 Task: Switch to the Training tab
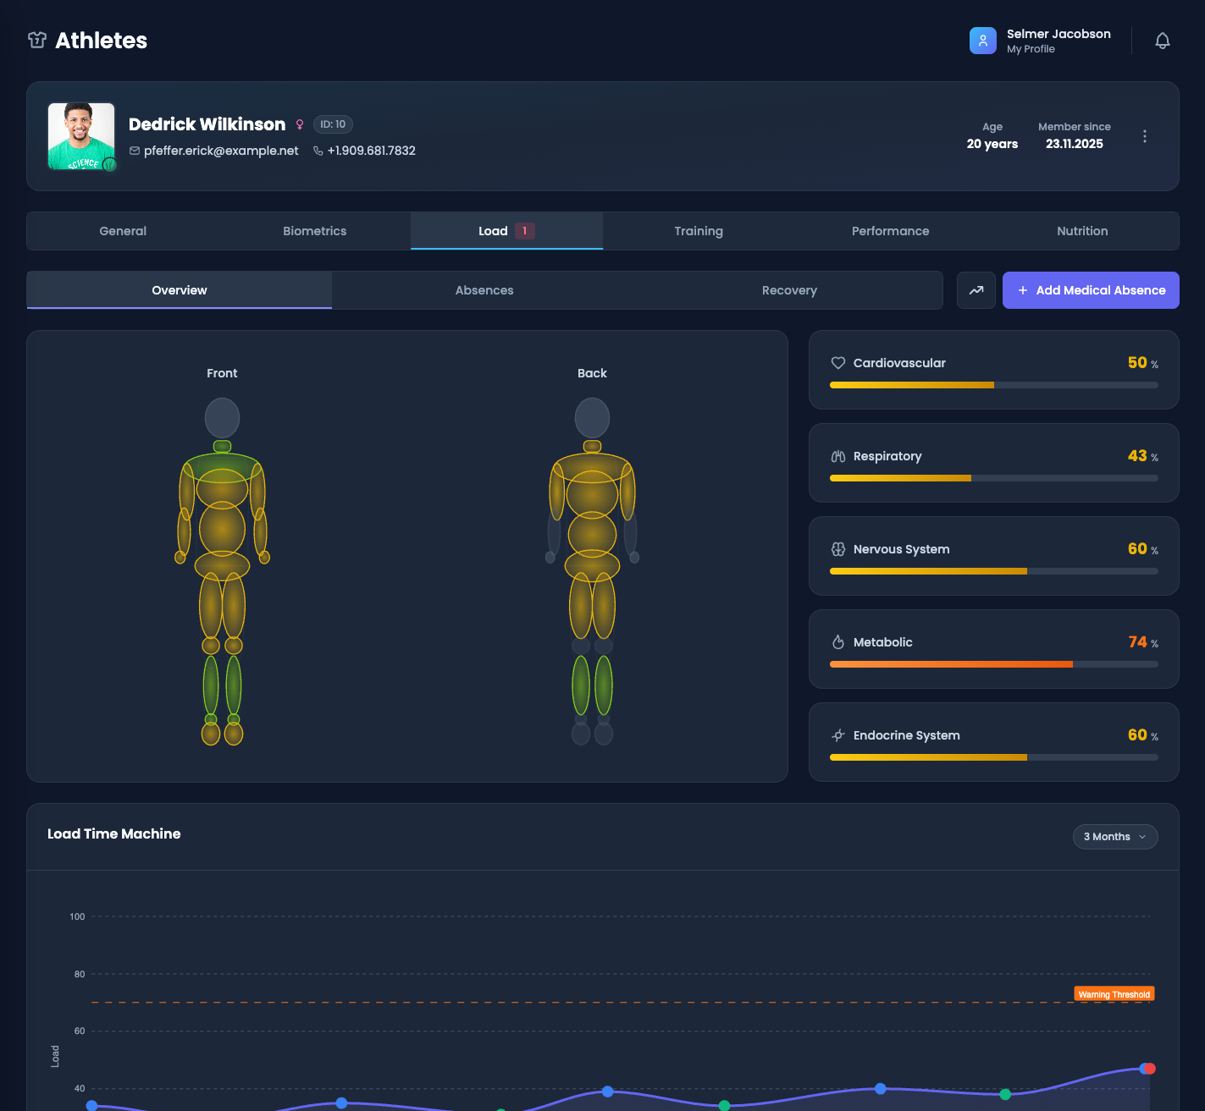click(699, 230)
